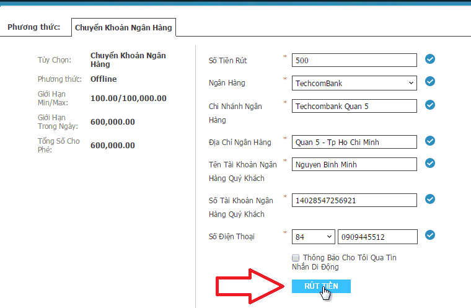
Task: Open the Ngân Hàng TechcomBank dropdown
Action: click(354, 83)
